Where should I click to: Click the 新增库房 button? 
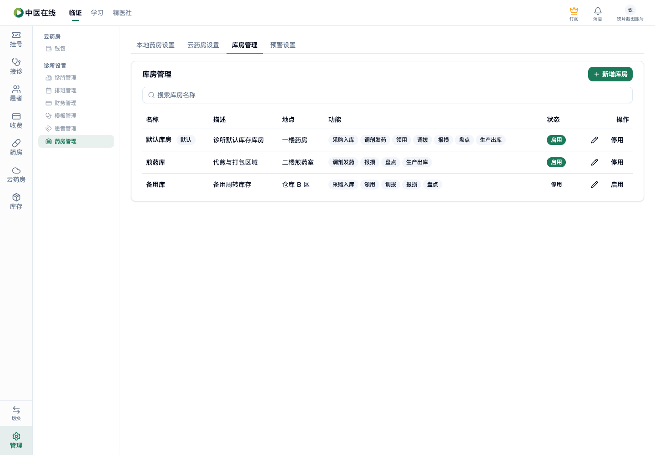tap(610, 74)
